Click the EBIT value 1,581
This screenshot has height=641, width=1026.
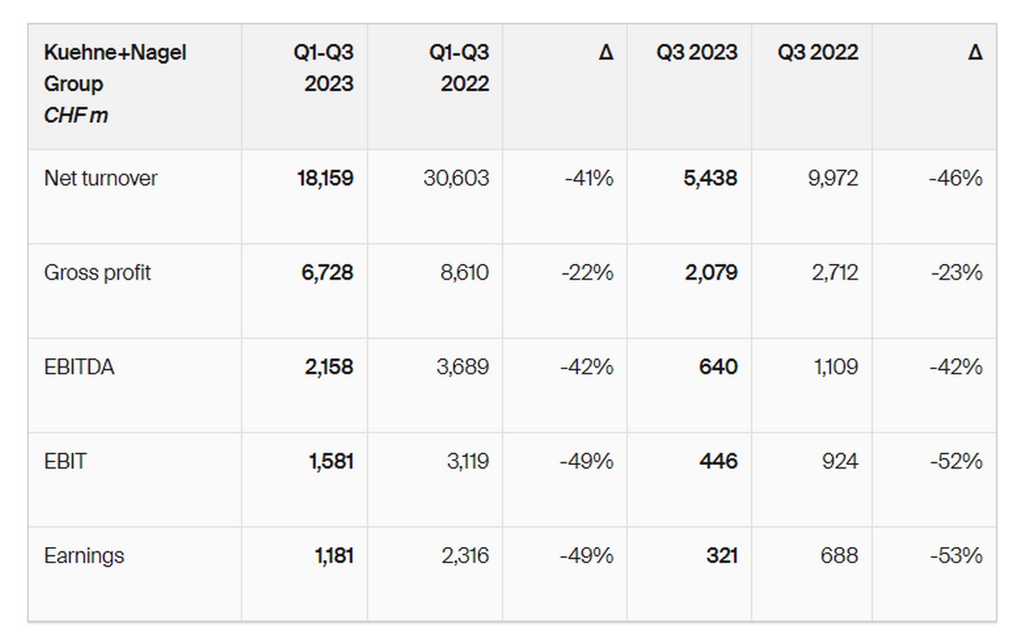click(331, 462)
